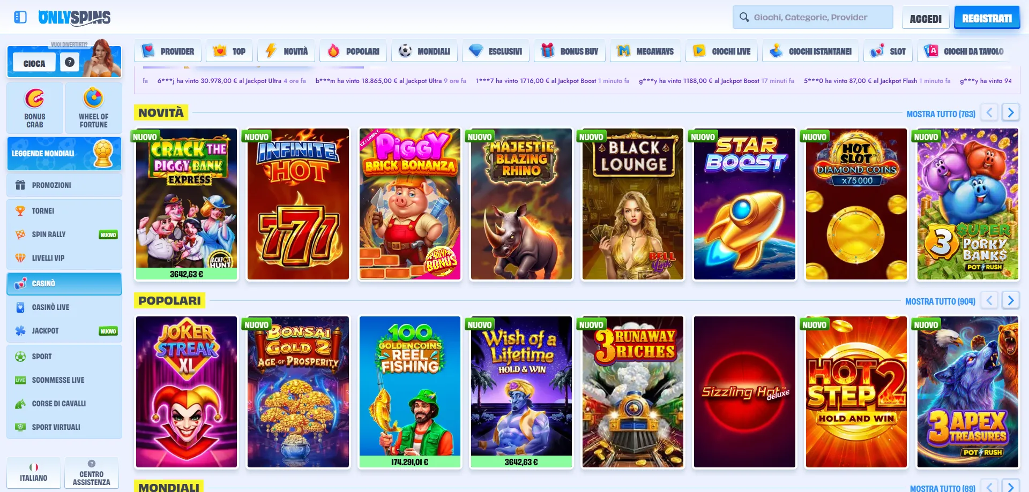Open 3 Apex Treasures game
Image resolution: width=1029 pixels, height=492 pixels.
[x=968, y=392]
